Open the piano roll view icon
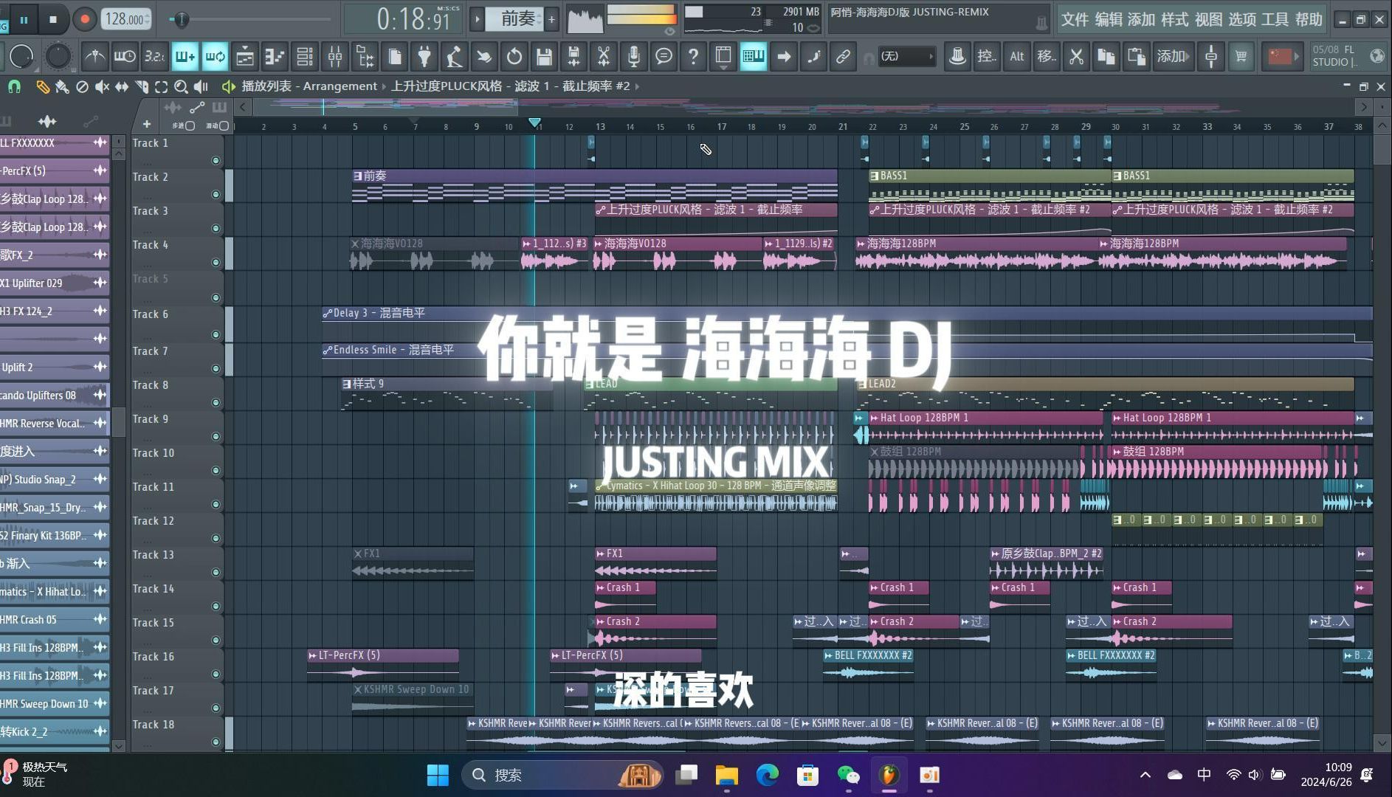This screenshot has width=1392, height=797. (x=274, y=56)
